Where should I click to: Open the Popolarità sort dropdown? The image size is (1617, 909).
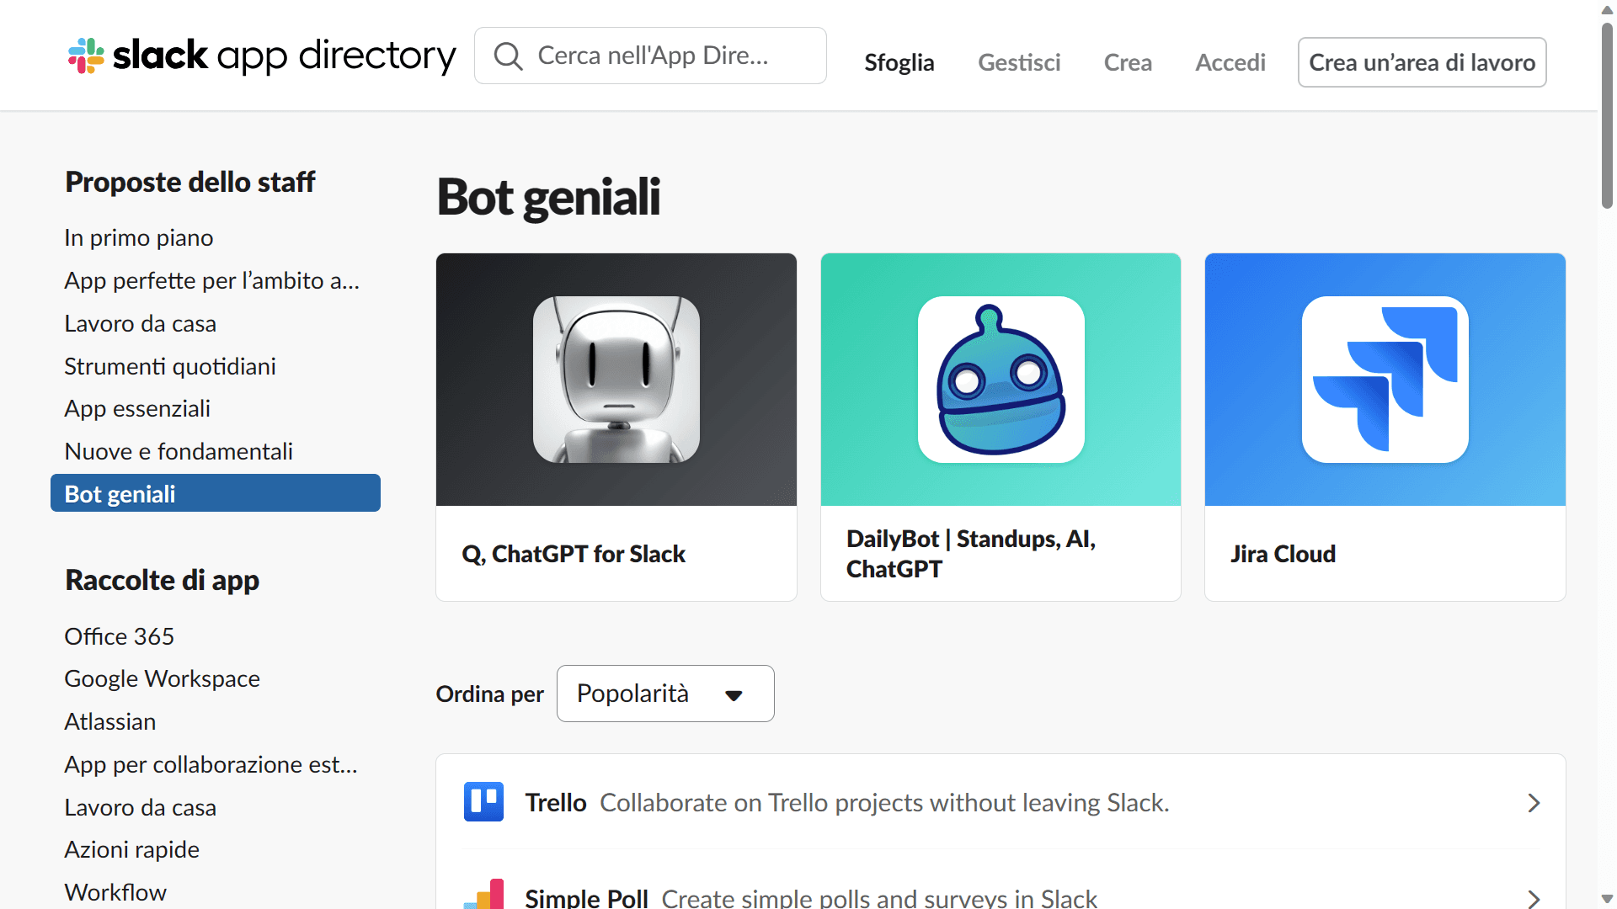click(663, 693)
